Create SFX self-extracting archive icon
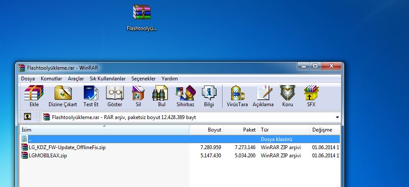 pyautogui.click(x=311, y=93)
